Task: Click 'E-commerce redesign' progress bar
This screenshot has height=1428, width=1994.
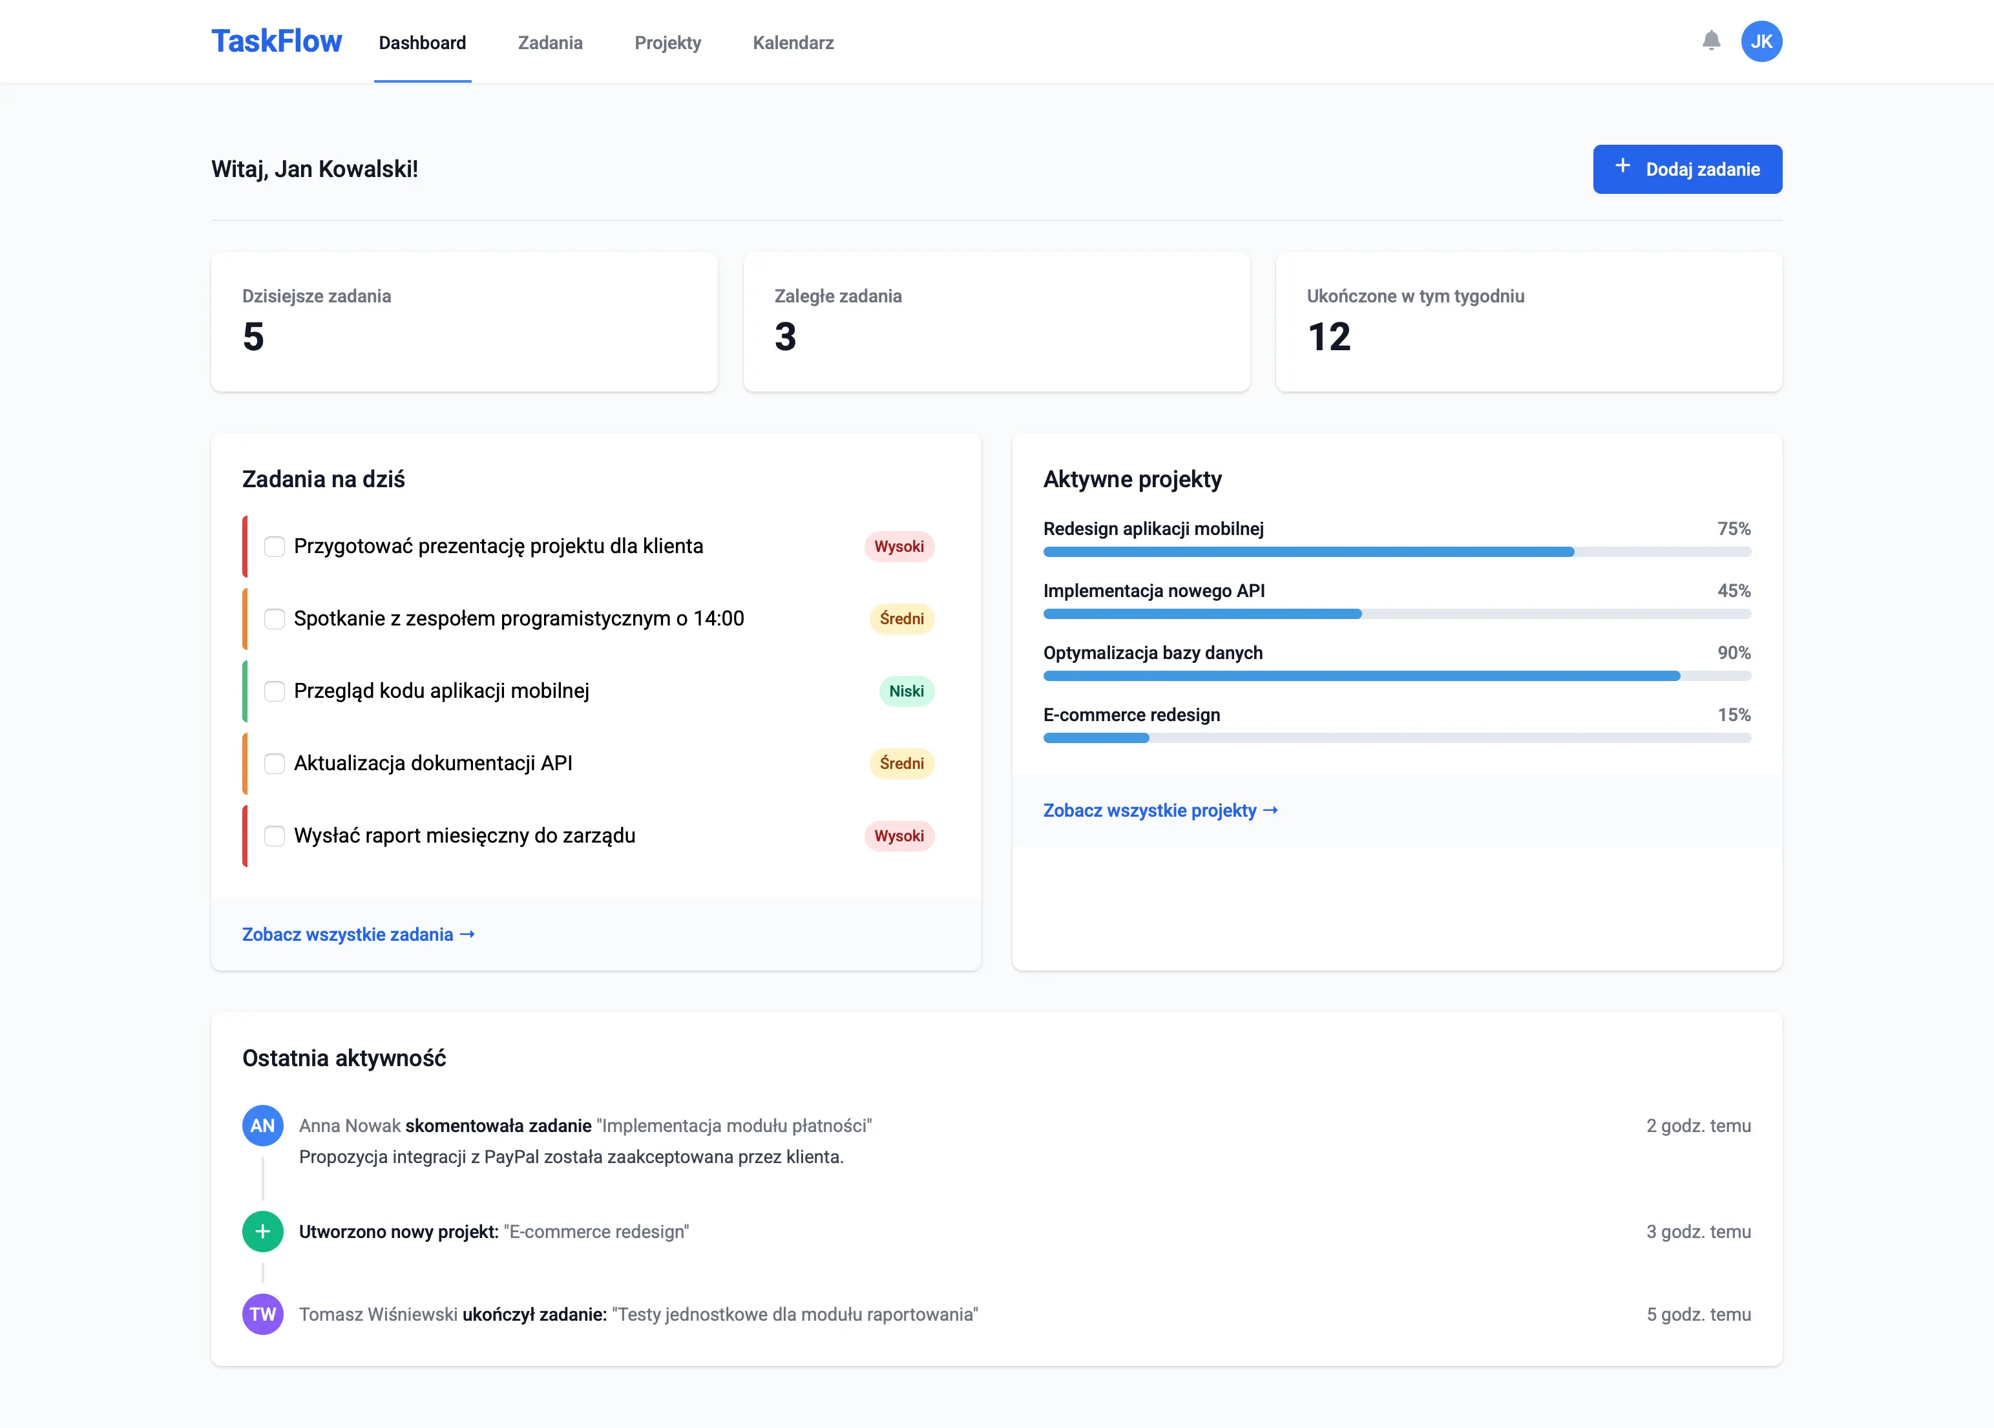Action: pos(1397,738)
